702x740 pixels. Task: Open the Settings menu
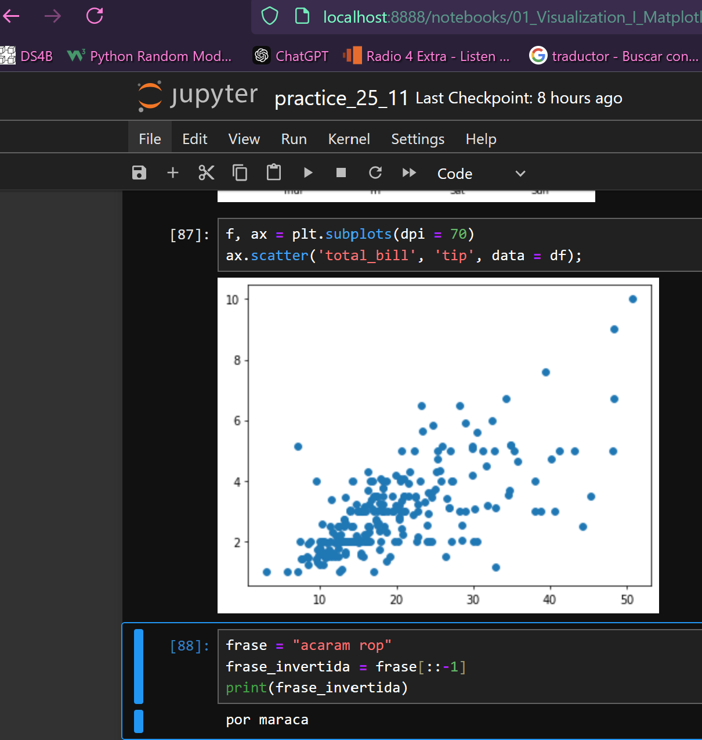pos(418,139)
